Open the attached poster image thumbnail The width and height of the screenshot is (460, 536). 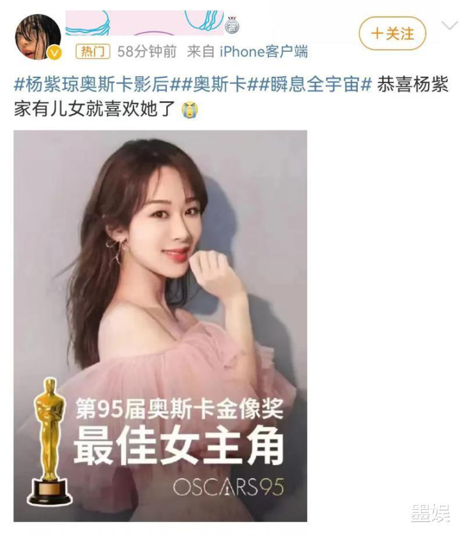tap(160, 326)
